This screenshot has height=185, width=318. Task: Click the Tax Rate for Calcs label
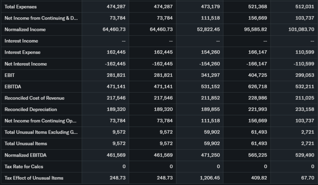coord(24,166)
